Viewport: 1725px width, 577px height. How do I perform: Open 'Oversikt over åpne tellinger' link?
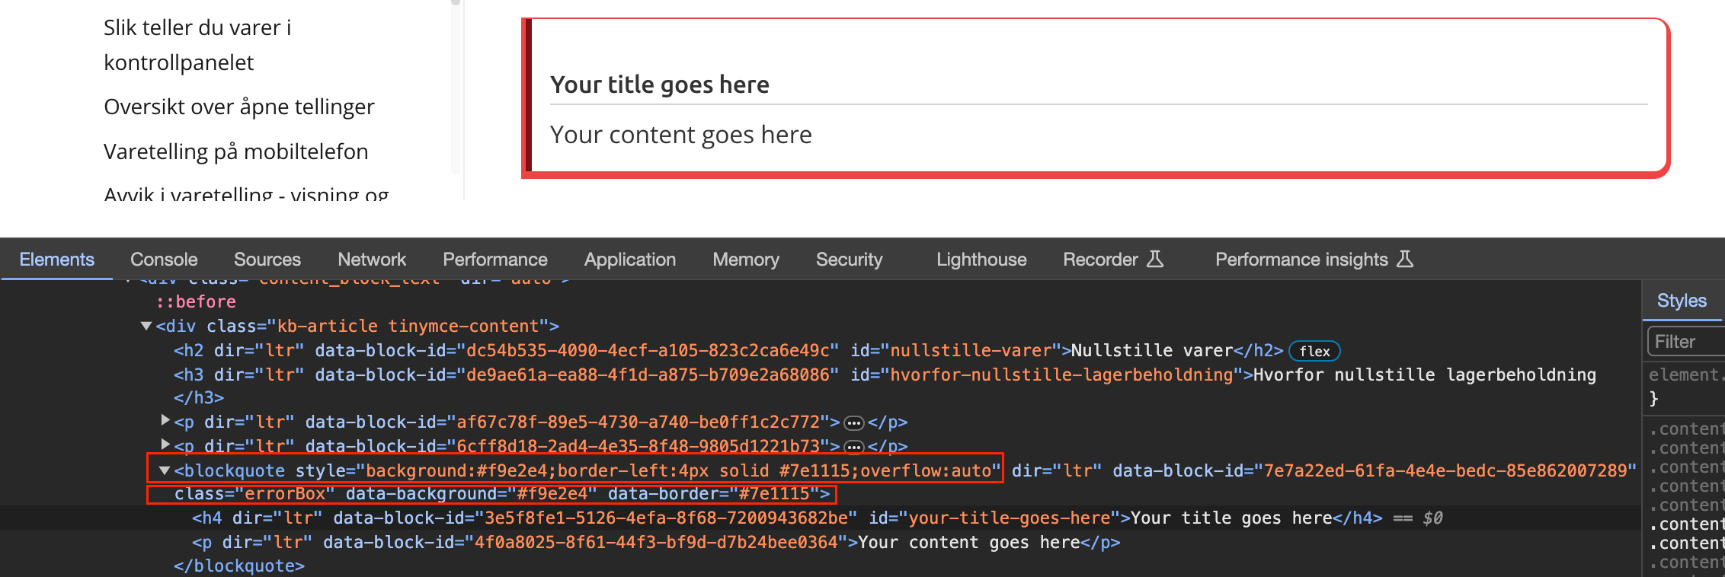(x=238, y=107)
